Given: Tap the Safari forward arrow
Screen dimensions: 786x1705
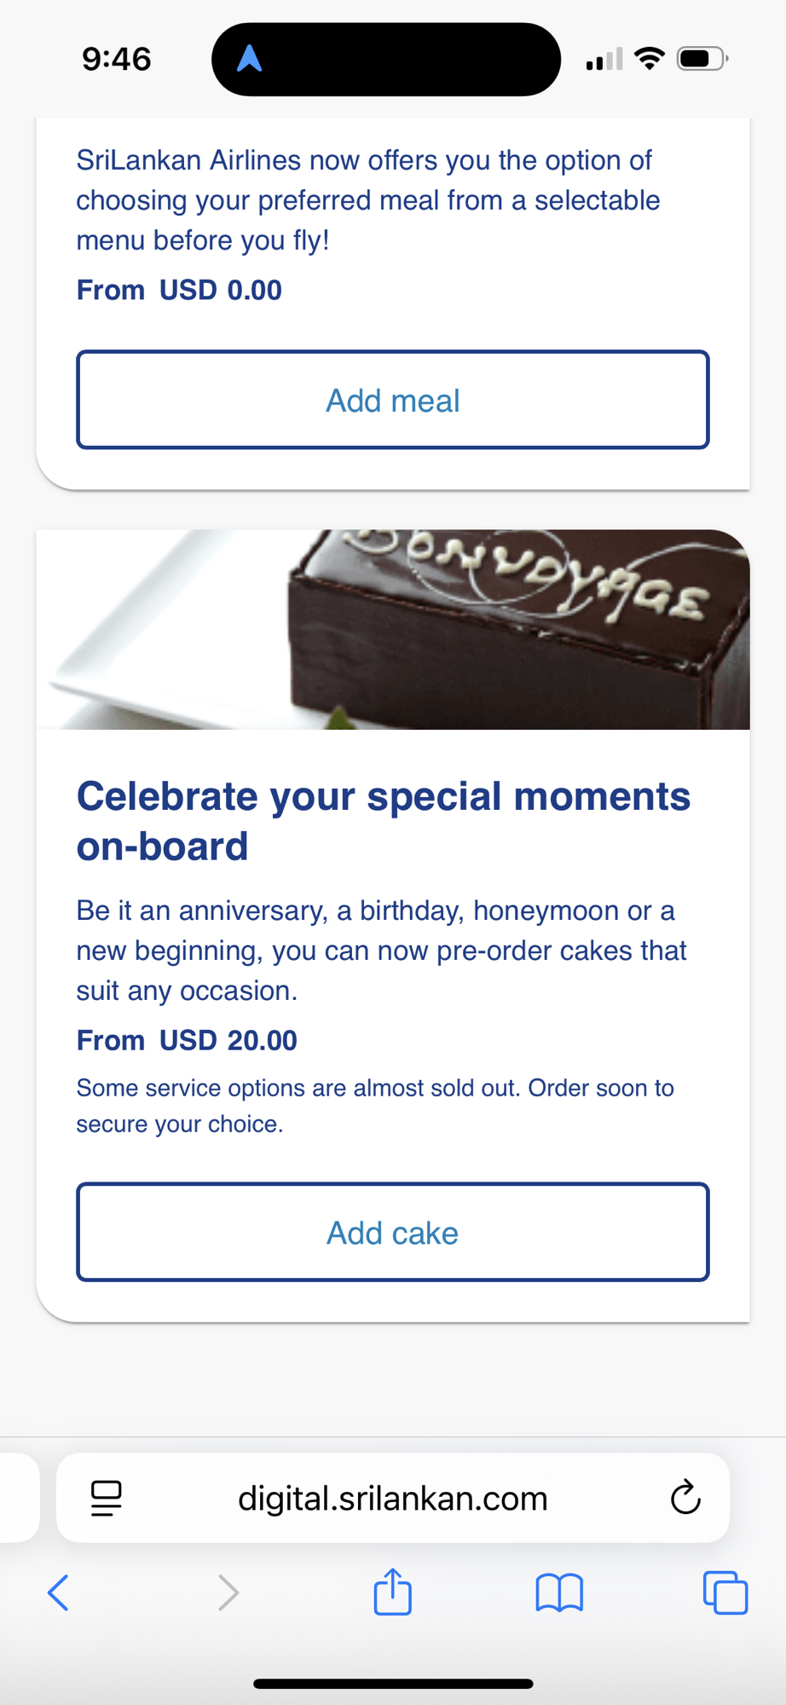Looking at the screenshot, I should 228,1592.
